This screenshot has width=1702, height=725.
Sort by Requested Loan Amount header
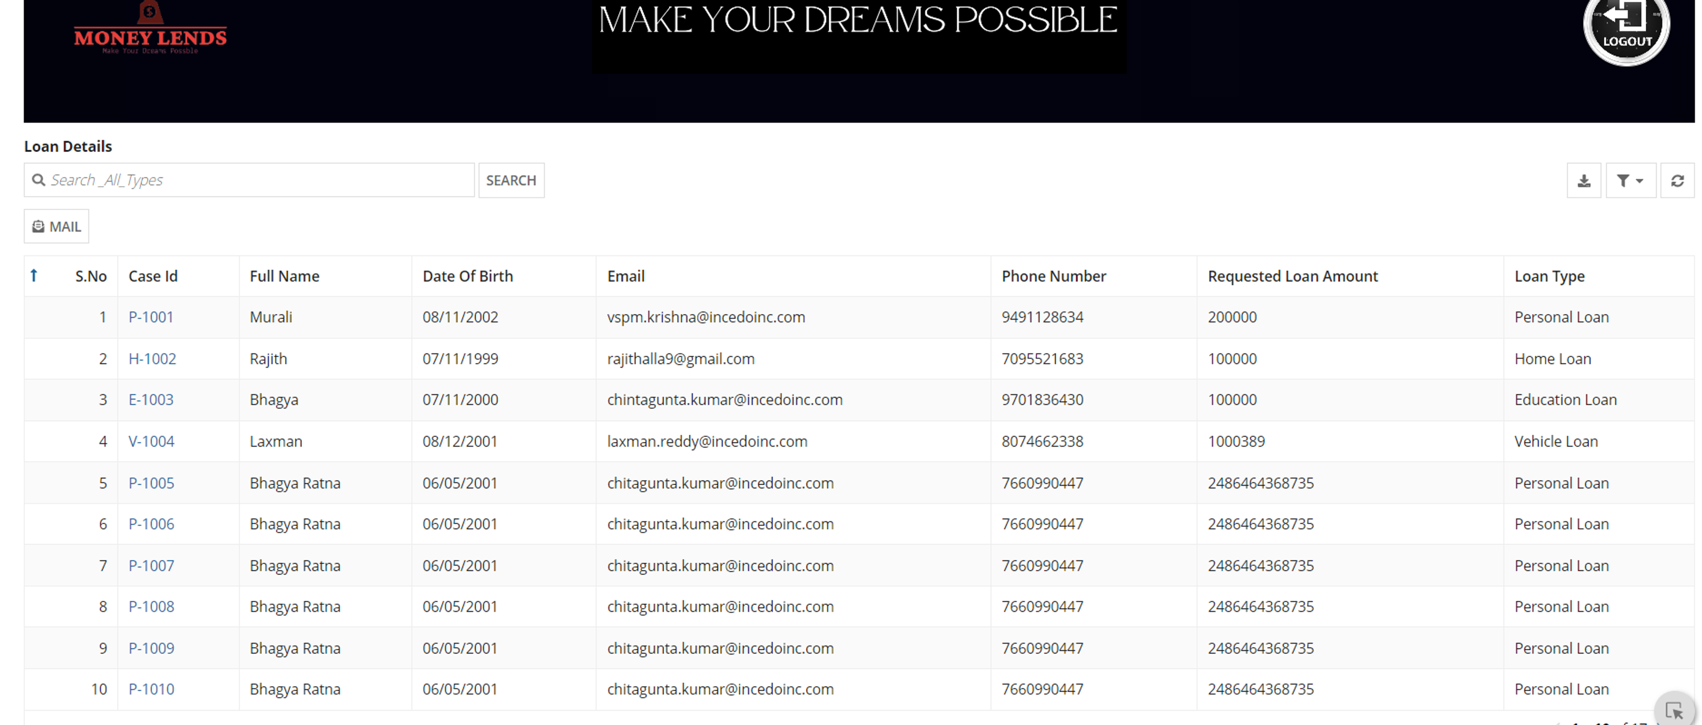pos(1293,276)
